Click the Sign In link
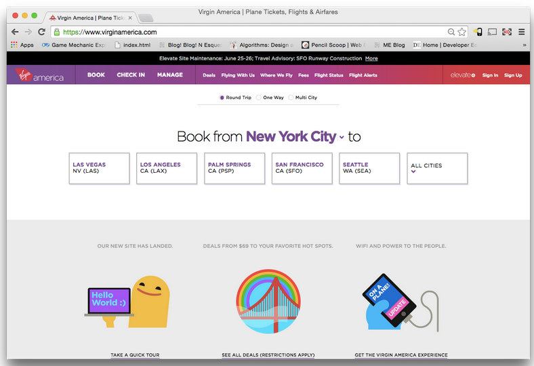This screenshot has height=366, width=534. (490, 75)
